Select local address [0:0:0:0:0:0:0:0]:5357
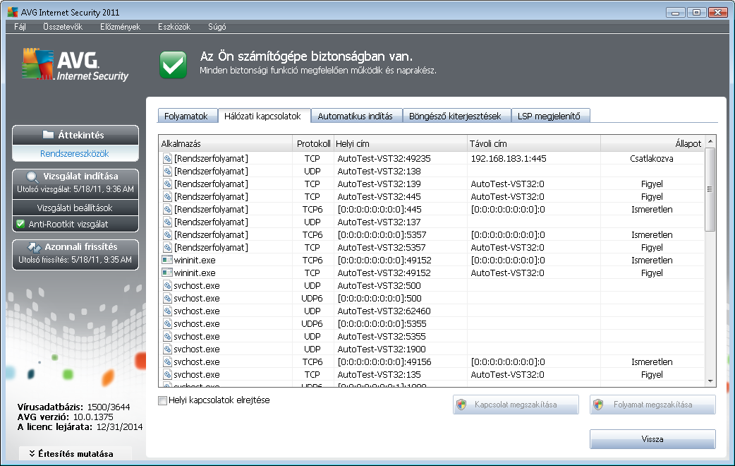This screenshot has width=735, height=466. pyautogui.click(x=382, y=234)
